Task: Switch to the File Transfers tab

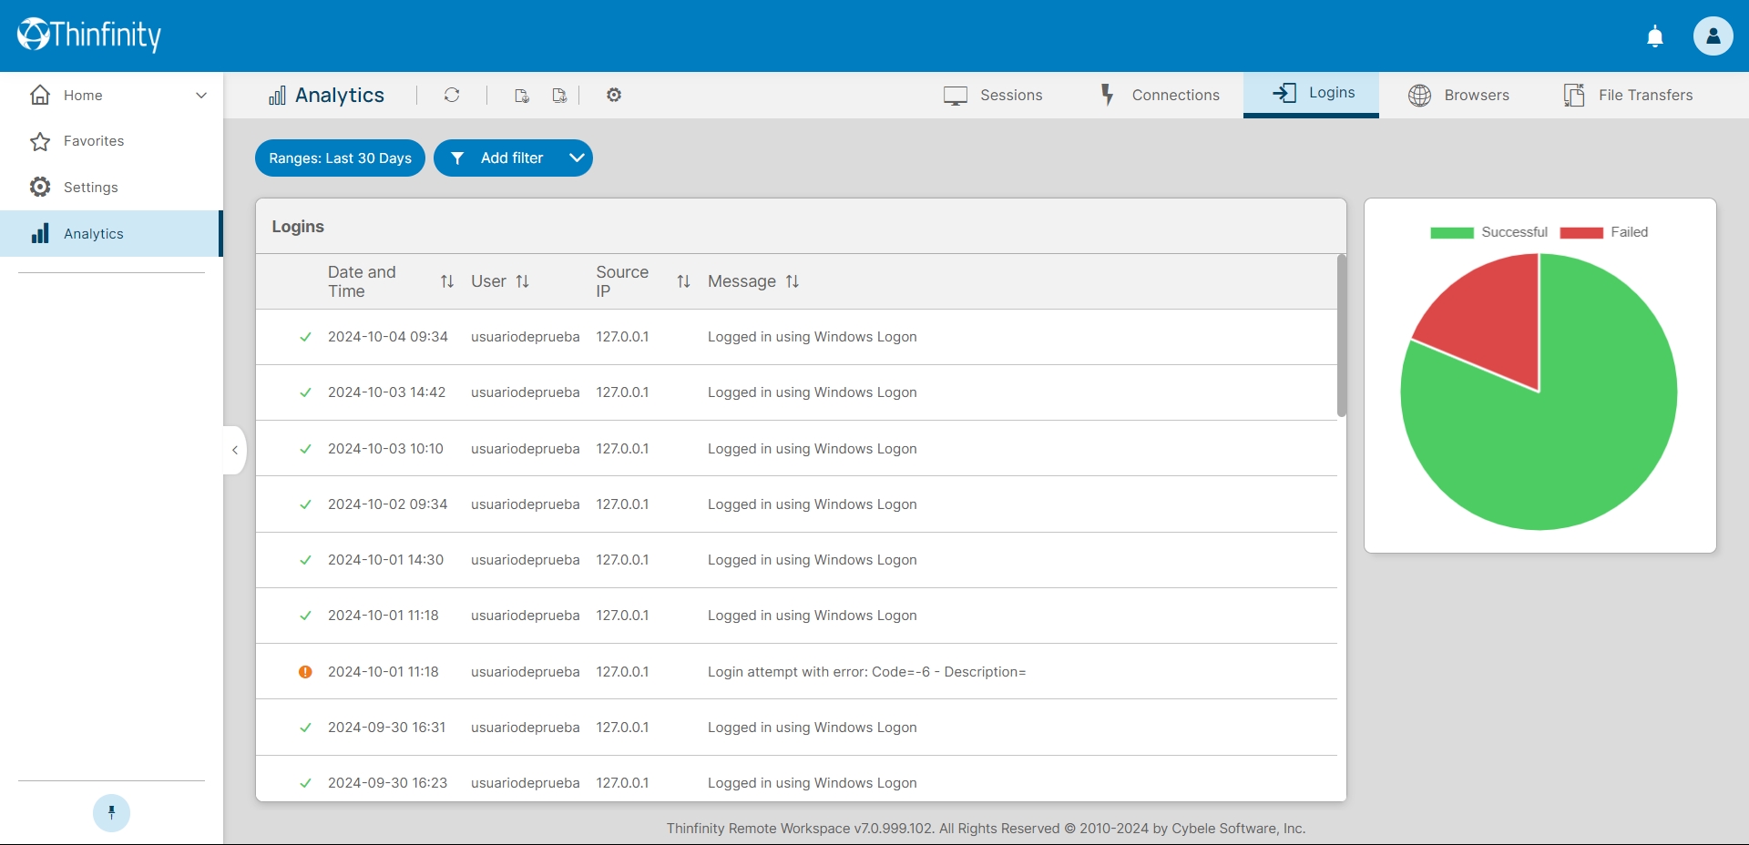Action: tap(1628, 95)
